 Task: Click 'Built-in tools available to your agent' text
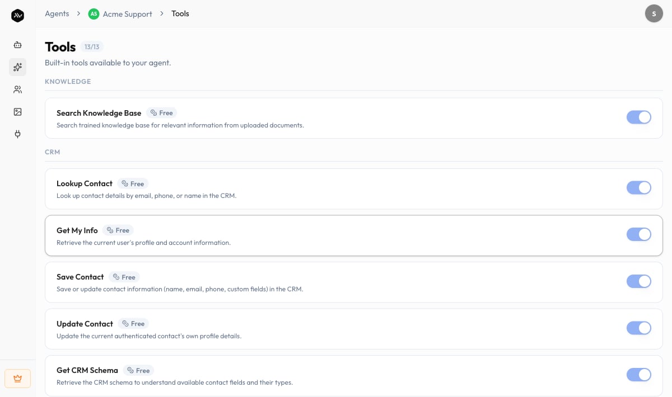pos(108,63)
